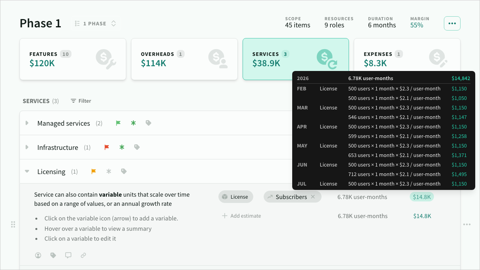This screenshot has height=270, width=480.
Task: Expand the Managed services group
Action: click(x=27, y=123)
